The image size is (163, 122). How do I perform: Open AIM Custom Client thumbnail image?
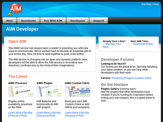(x=77, y=91)
